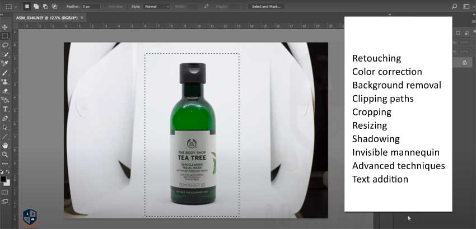
Task: Close the ASM_0346.NEF document tab
Action: [x=82, y=18]
